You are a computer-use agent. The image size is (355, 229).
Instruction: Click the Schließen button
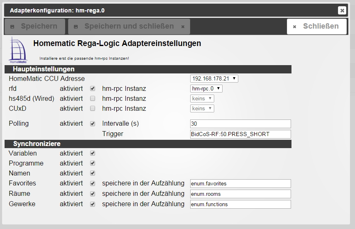point(316,27)
